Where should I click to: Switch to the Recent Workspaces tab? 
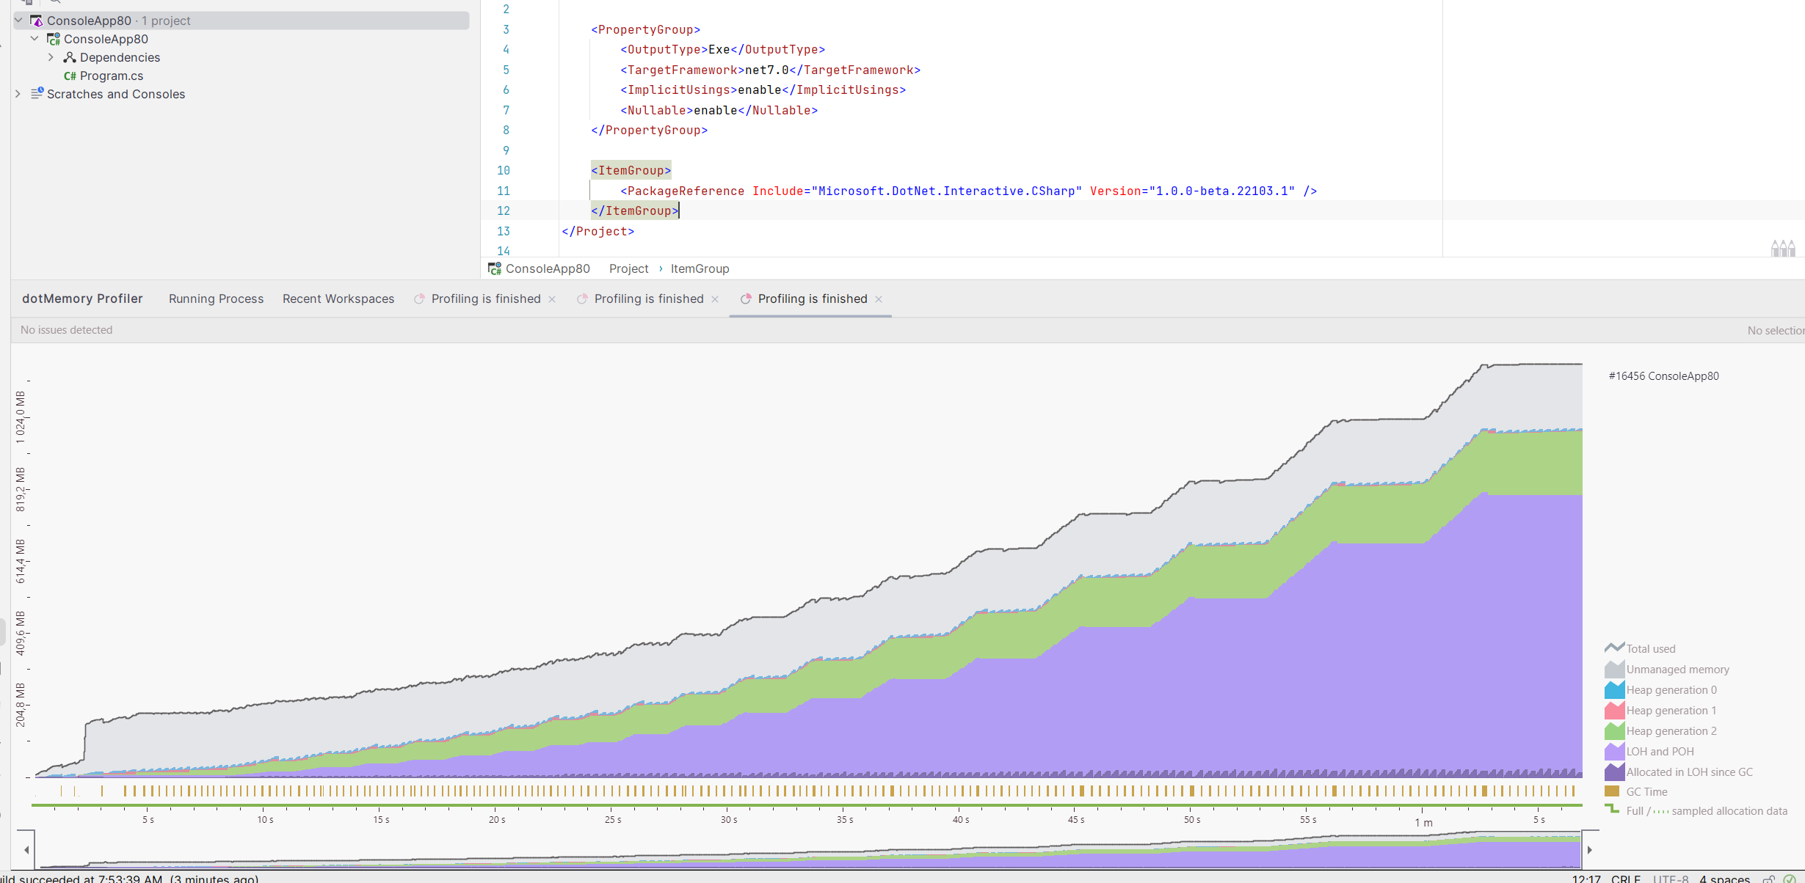338,298
